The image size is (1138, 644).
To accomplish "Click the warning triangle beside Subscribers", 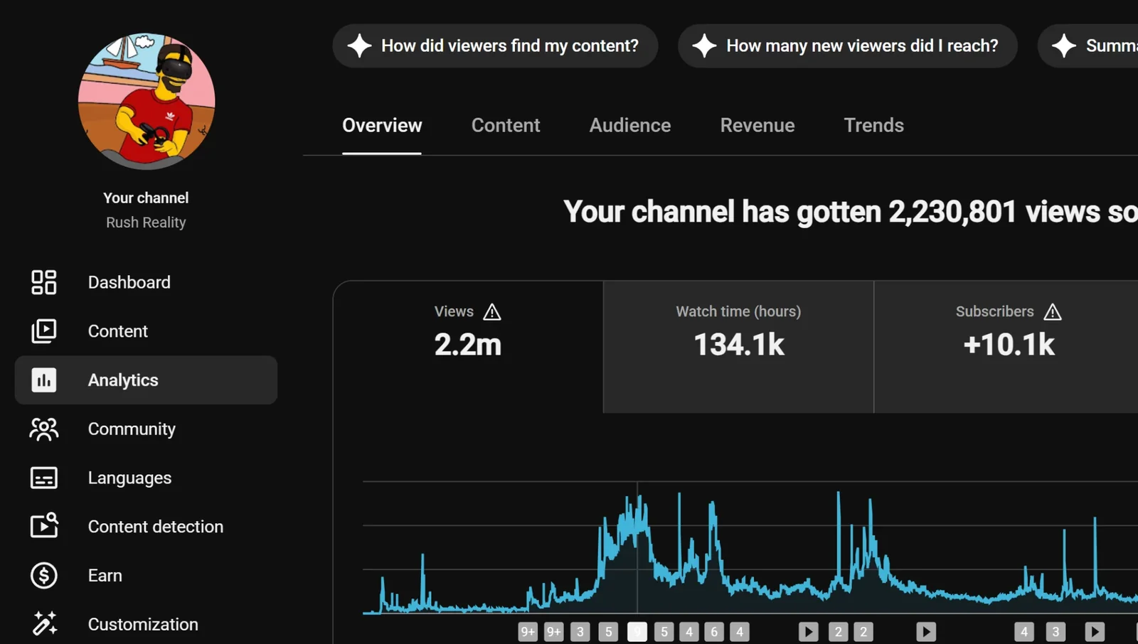I will click(1053, 312).
